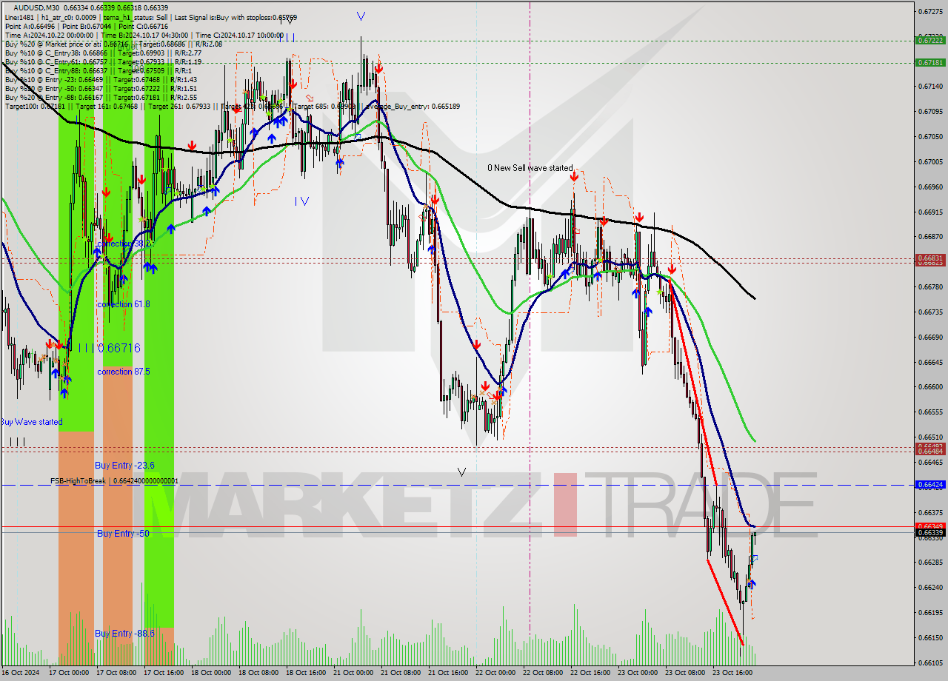Click the '22 Oct 00:00' time axis label

495,673
